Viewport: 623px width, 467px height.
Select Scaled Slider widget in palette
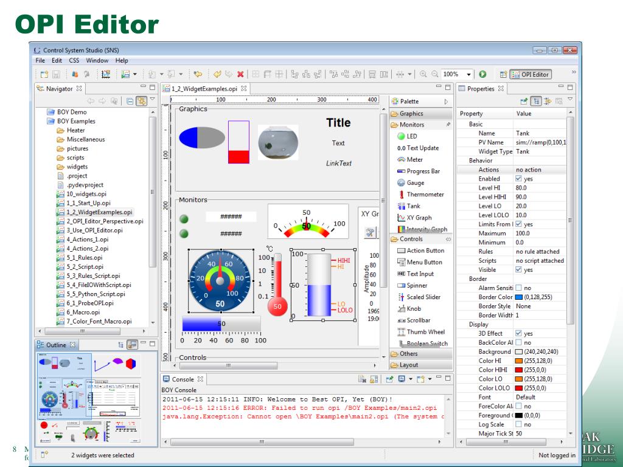[419, 297]
